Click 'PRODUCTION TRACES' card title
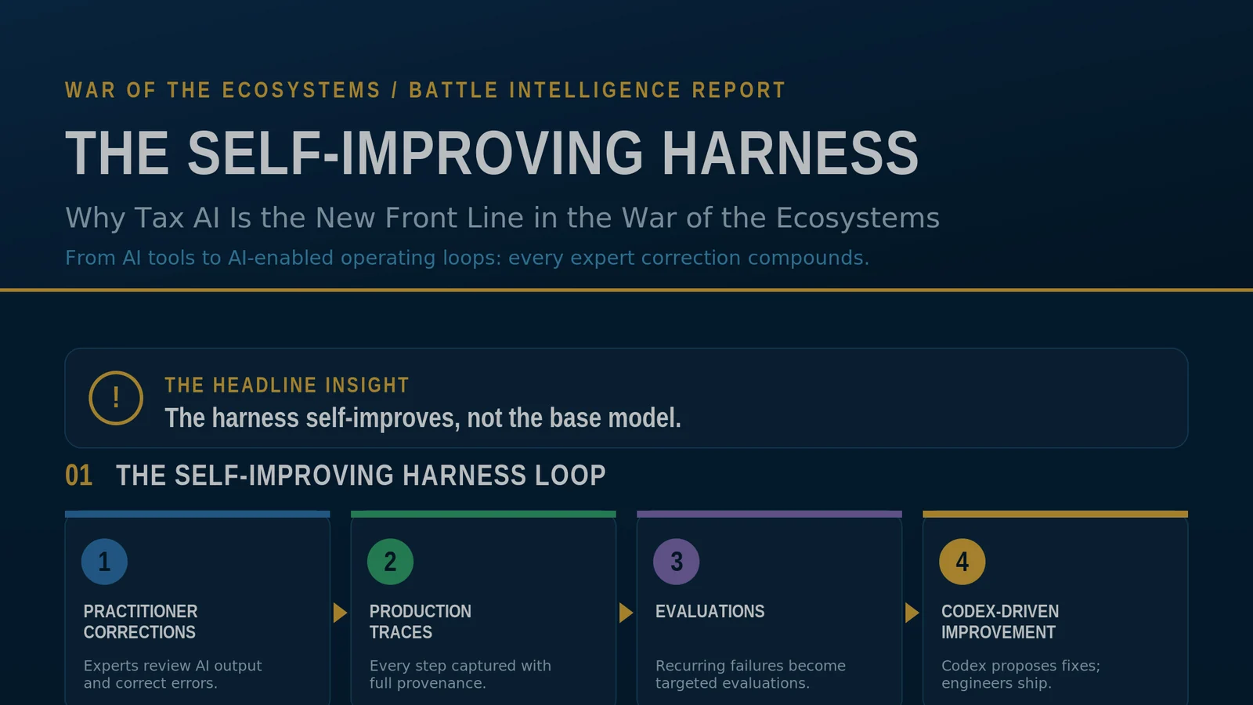 point(421,622)
